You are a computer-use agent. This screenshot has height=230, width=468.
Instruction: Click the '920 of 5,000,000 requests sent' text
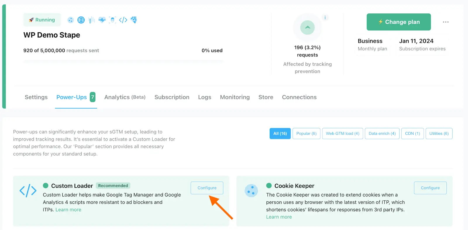(x=61, y=50)
